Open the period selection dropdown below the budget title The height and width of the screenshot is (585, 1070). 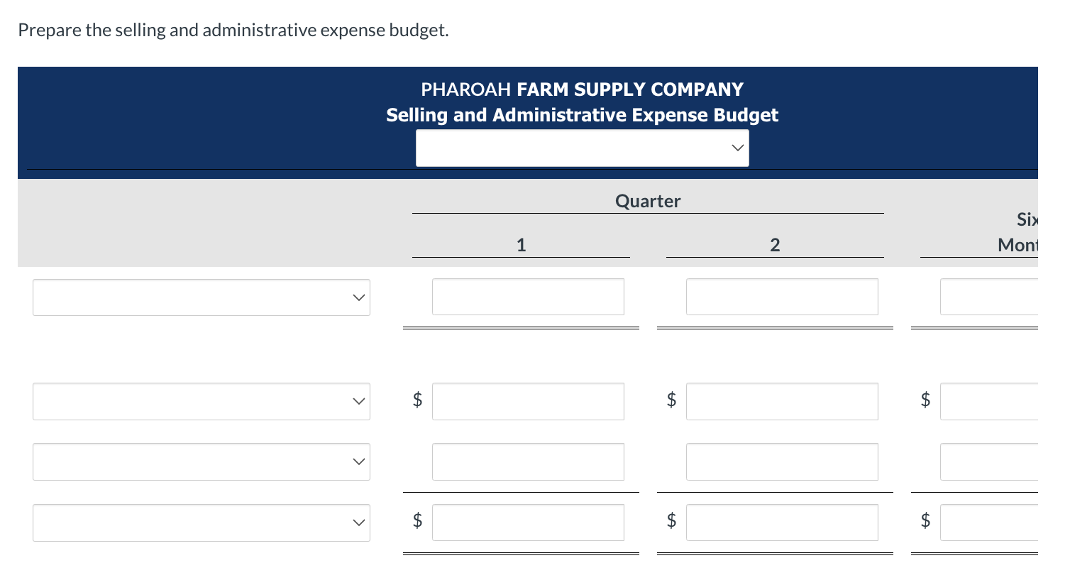point(582,148)
